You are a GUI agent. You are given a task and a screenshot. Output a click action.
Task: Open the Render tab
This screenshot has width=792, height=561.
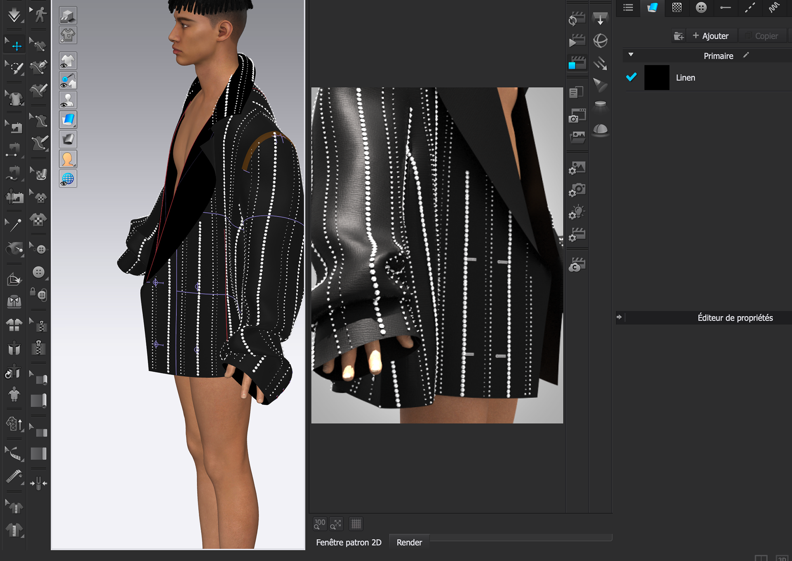pos(409,542)
